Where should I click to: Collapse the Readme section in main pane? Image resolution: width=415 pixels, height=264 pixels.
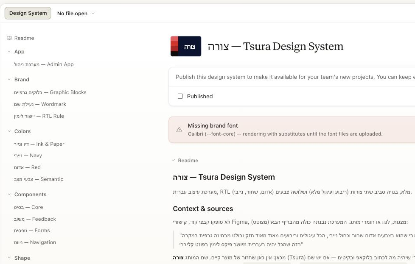174,161
